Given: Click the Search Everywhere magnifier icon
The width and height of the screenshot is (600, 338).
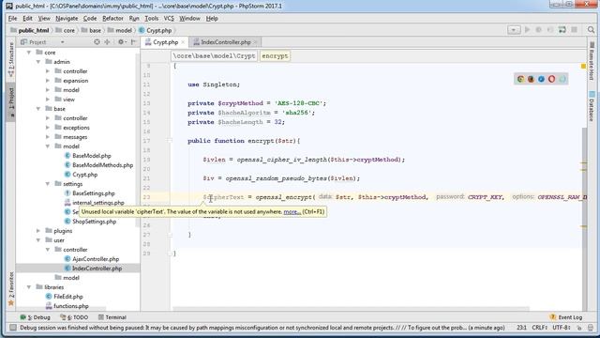Looking at the screenshot, I should pos(591,30).
